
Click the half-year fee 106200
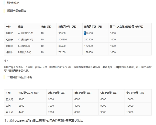(x=63, y=39)
